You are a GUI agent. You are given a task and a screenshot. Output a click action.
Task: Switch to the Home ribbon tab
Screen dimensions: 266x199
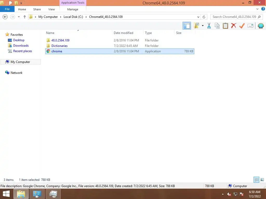(x=22, y=9)
